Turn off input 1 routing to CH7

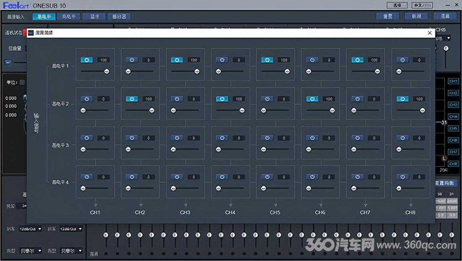coord(357,60)
